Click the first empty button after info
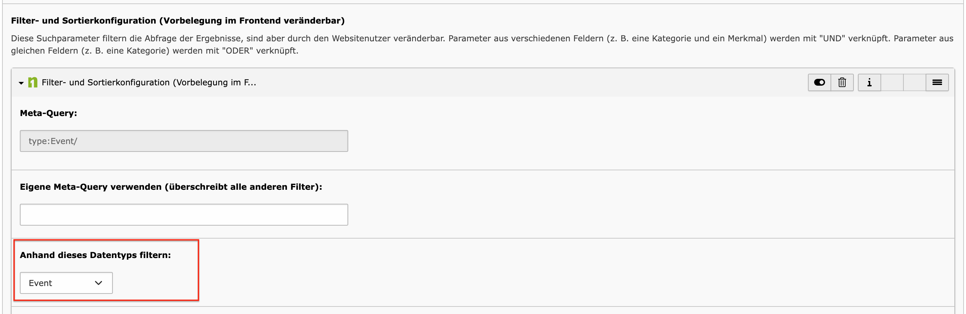 point(892,82)
